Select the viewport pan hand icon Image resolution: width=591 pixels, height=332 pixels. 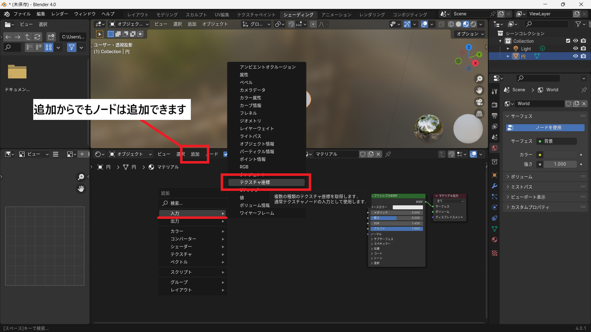479,90
